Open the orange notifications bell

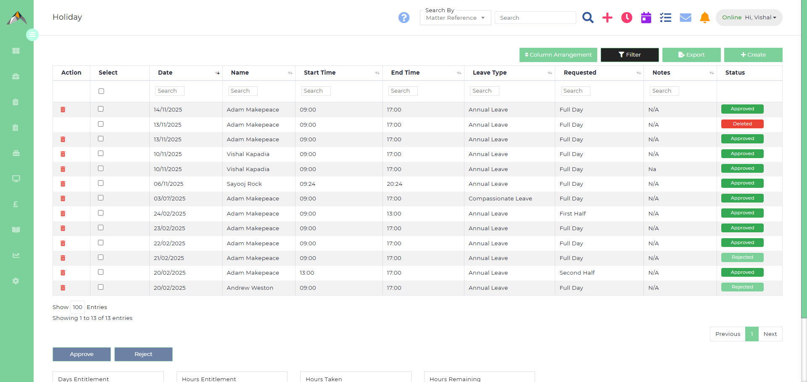tap(705, 18)
